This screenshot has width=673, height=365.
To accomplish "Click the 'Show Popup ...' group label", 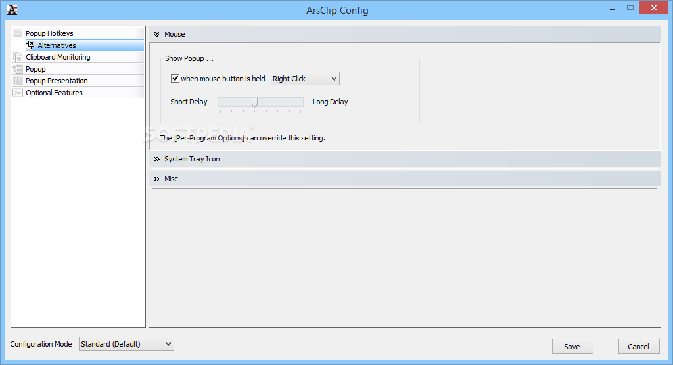I will pos(189,59).
